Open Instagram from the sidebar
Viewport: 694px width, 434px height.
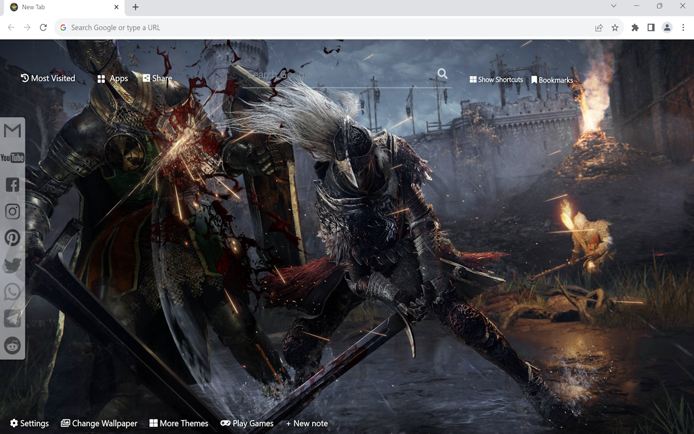click(12, 211)
